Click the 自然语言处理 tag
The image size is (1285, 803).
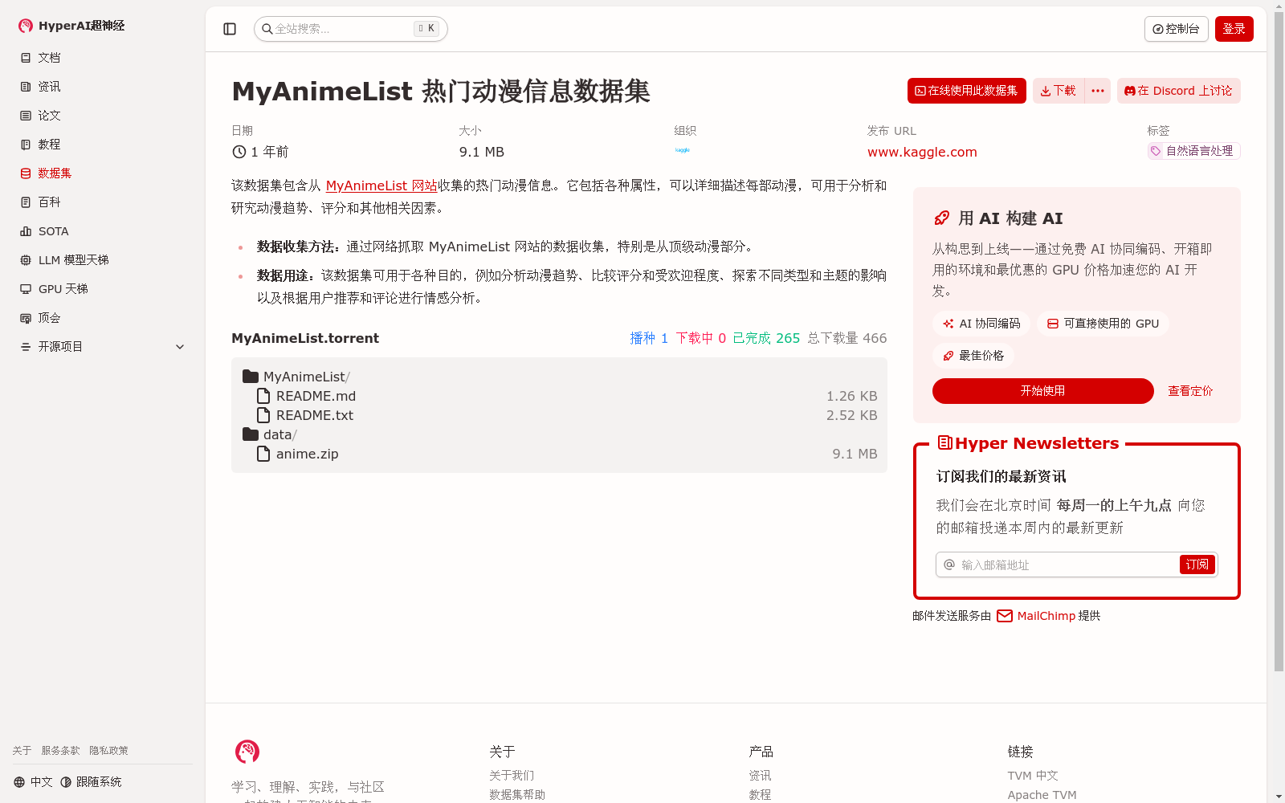[x=1193, y=151]
